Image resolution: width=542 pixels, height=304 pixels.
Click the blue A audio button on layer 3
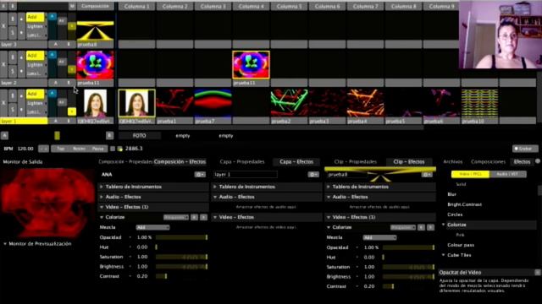click(x=53, y=17)
